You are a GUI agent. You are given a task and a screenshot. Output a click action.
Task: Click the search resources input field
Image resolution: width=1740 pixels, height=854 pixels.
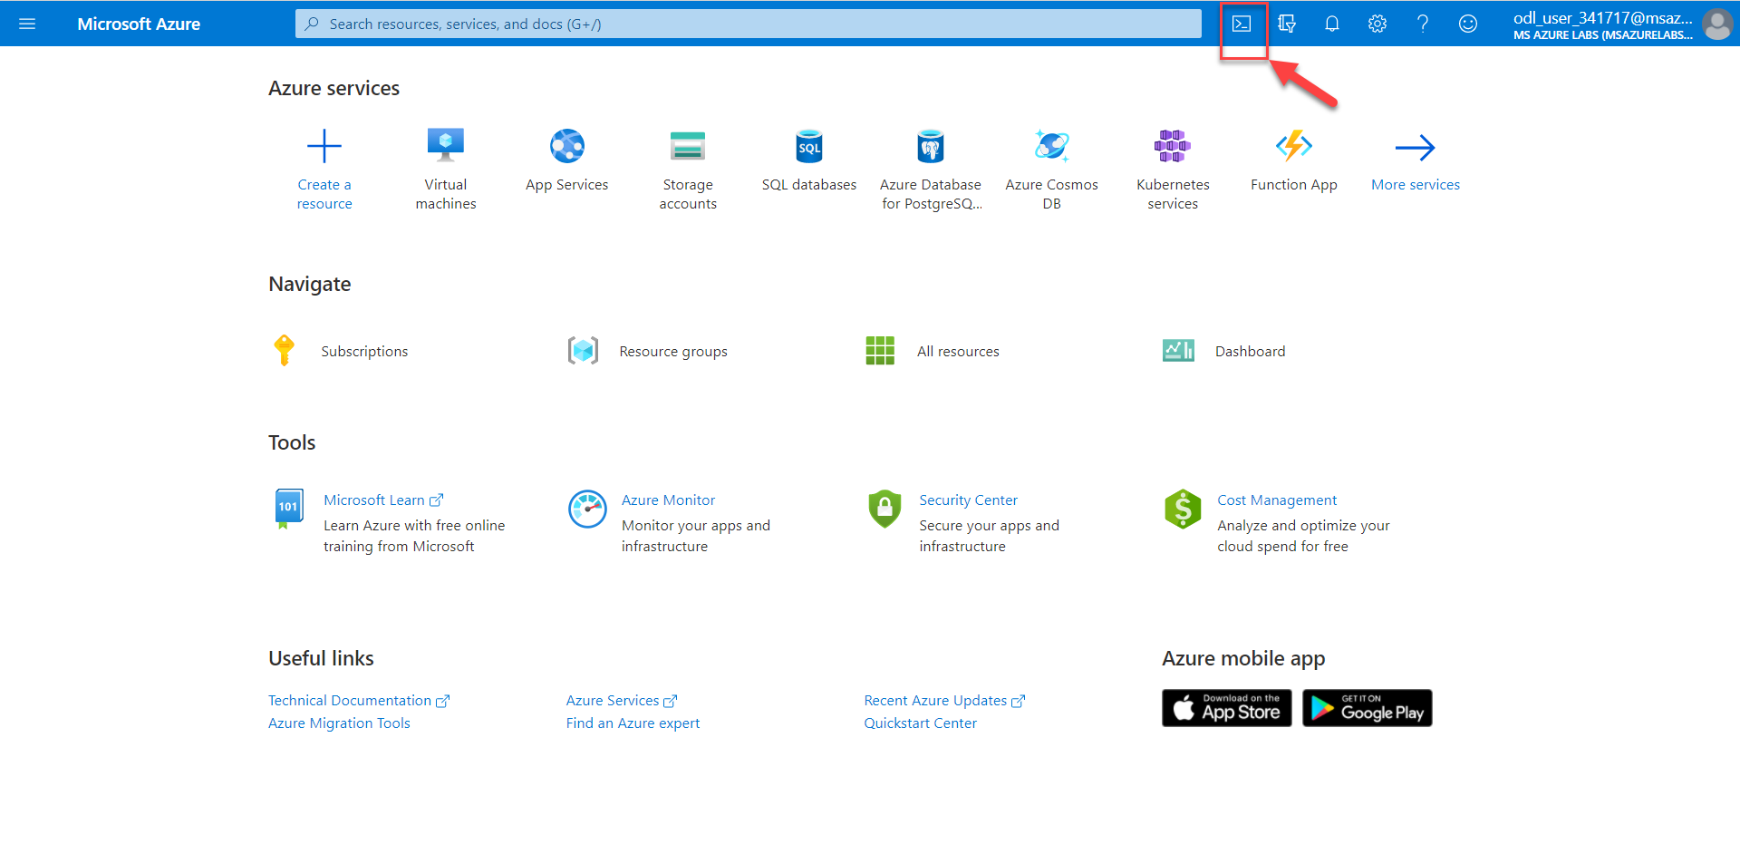tap(749, 24)
